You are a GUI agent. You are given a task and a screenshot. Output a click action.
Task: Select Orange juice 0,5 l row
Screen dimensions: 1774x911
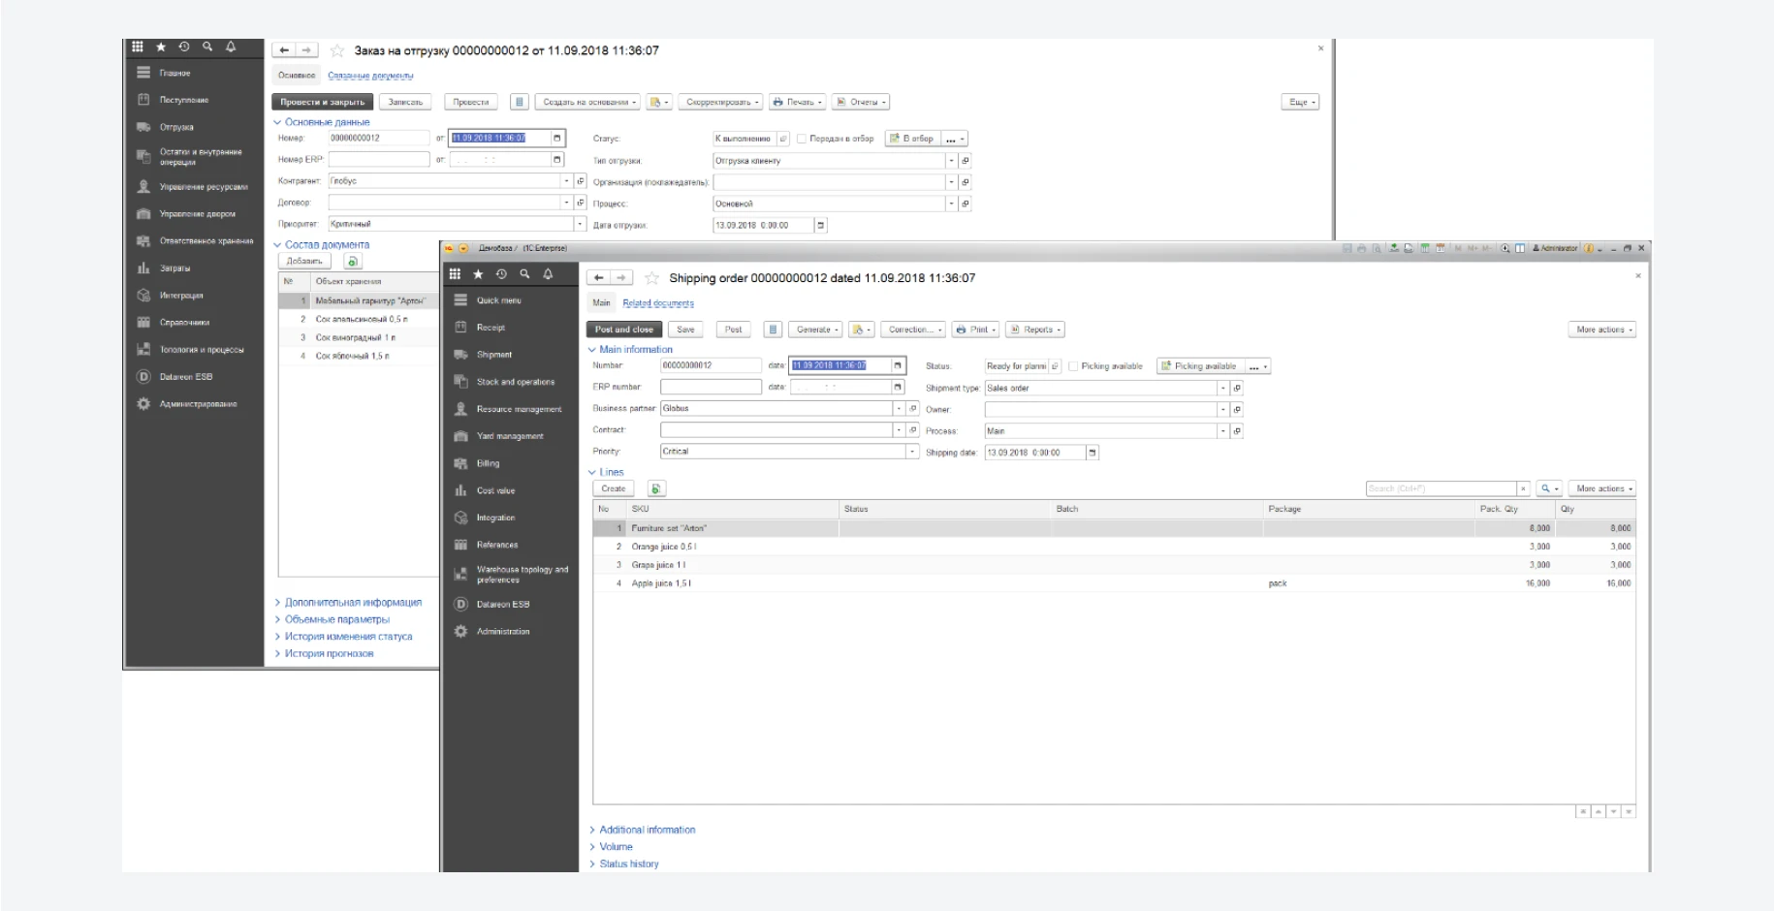coord(1114,547)
